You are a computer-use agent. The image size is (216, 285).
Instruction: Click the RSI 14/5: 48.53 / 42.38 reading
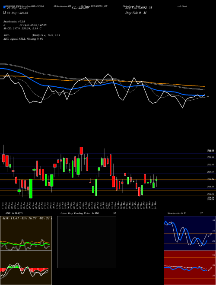tap(25, 25)
